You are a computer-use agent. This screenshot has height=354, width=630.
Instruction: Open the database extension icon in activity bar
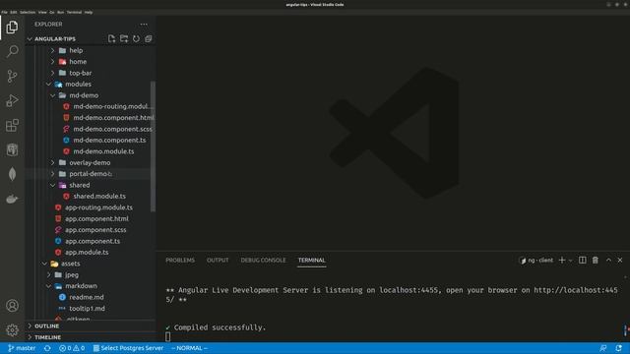point(12,149)
